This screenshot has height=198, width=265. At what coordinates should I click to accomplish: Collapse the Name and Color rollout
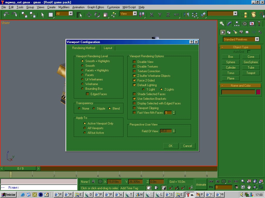pyautogui.click(x=241, y=86)
